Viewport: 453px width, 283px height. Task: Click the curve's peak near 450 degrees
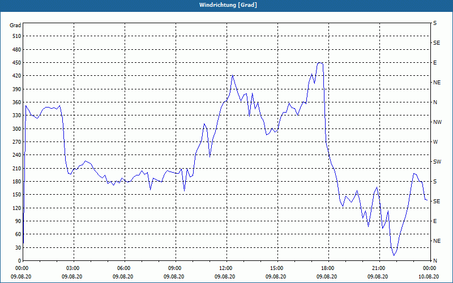(x=319, y=63)
